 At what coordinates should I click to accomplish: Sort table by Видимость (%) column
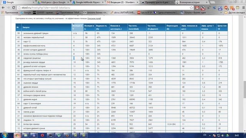coord(102,27)
